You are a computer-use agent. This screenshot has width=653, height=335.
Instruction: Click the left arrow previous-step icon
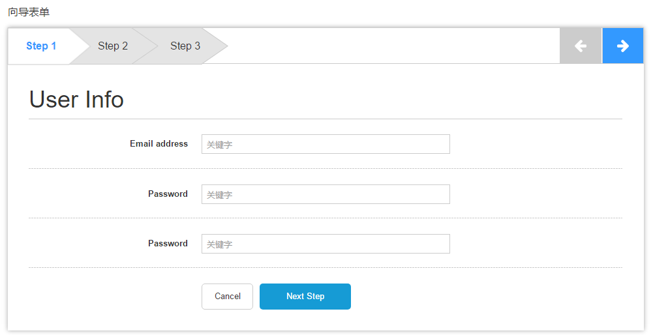(x=580, y=46)
